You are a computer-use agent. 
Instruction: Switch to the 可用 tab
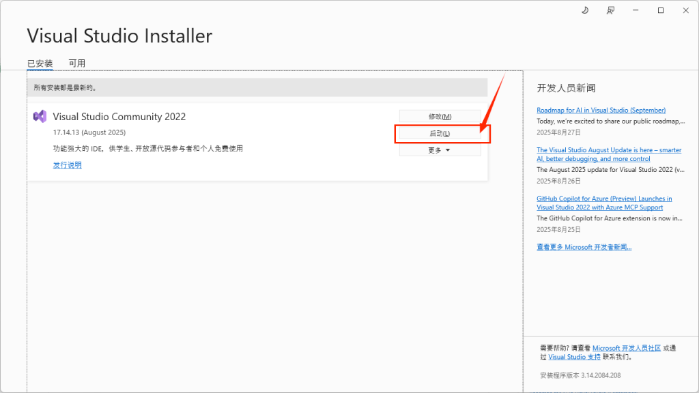(x=78, y=63)
